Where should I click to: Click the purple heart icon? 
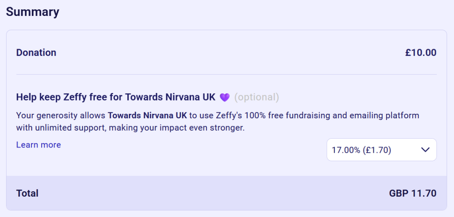225,97
